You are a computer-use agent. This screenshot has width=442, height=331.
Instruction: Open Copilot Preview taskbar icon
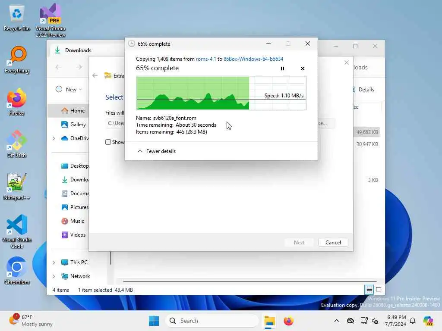[428, 321]
